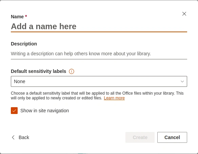Open the Learn more link
Viewport: 198px width, 154px height.
click(x=114, y=98)
